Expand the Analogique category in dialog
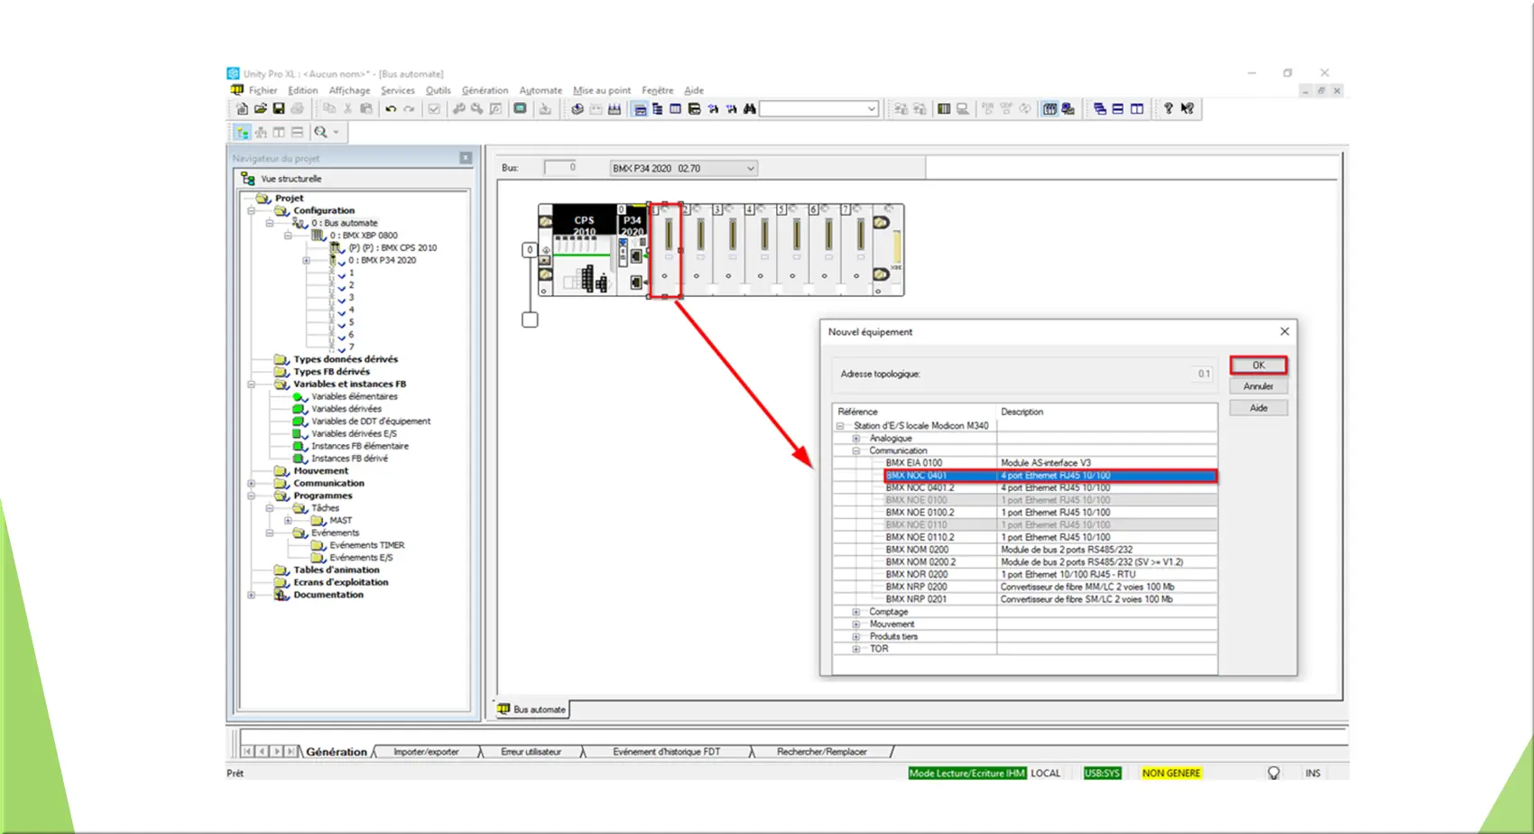The width and height of the screenshot is (1534, 834). (x=856, y=439)
